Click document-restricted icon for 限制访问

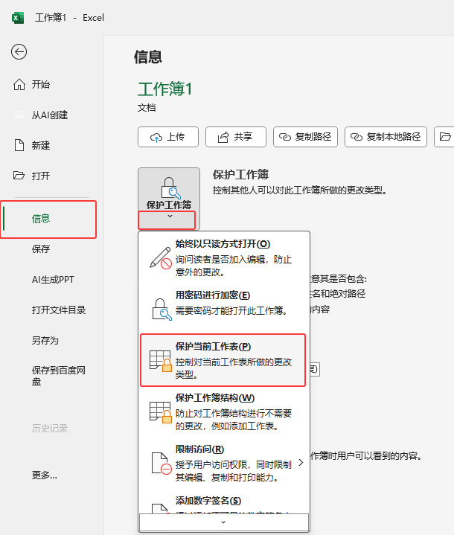point(161,464)
